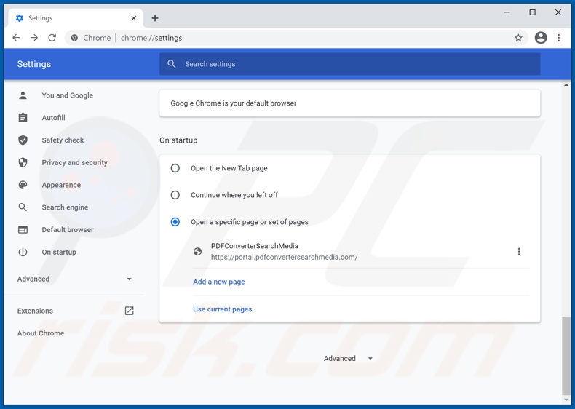Open more actions for PDFConverterSearchMedia entry
This screenshot has height=409, width=575.
tap(519, 252)
